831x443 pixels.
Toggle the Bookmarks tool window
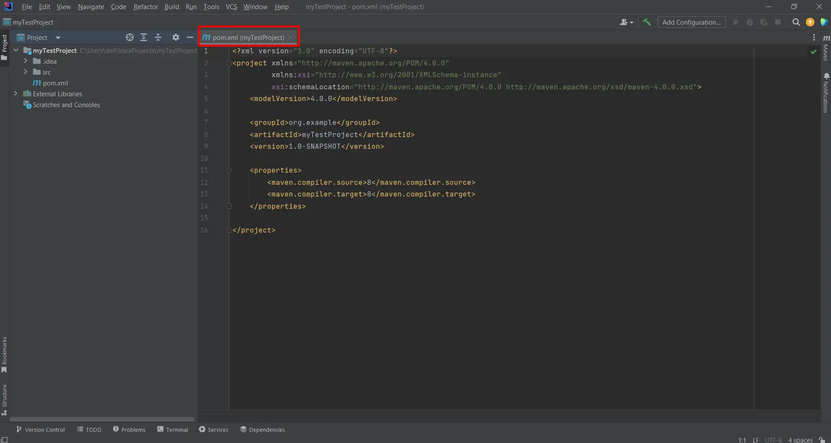4,354
